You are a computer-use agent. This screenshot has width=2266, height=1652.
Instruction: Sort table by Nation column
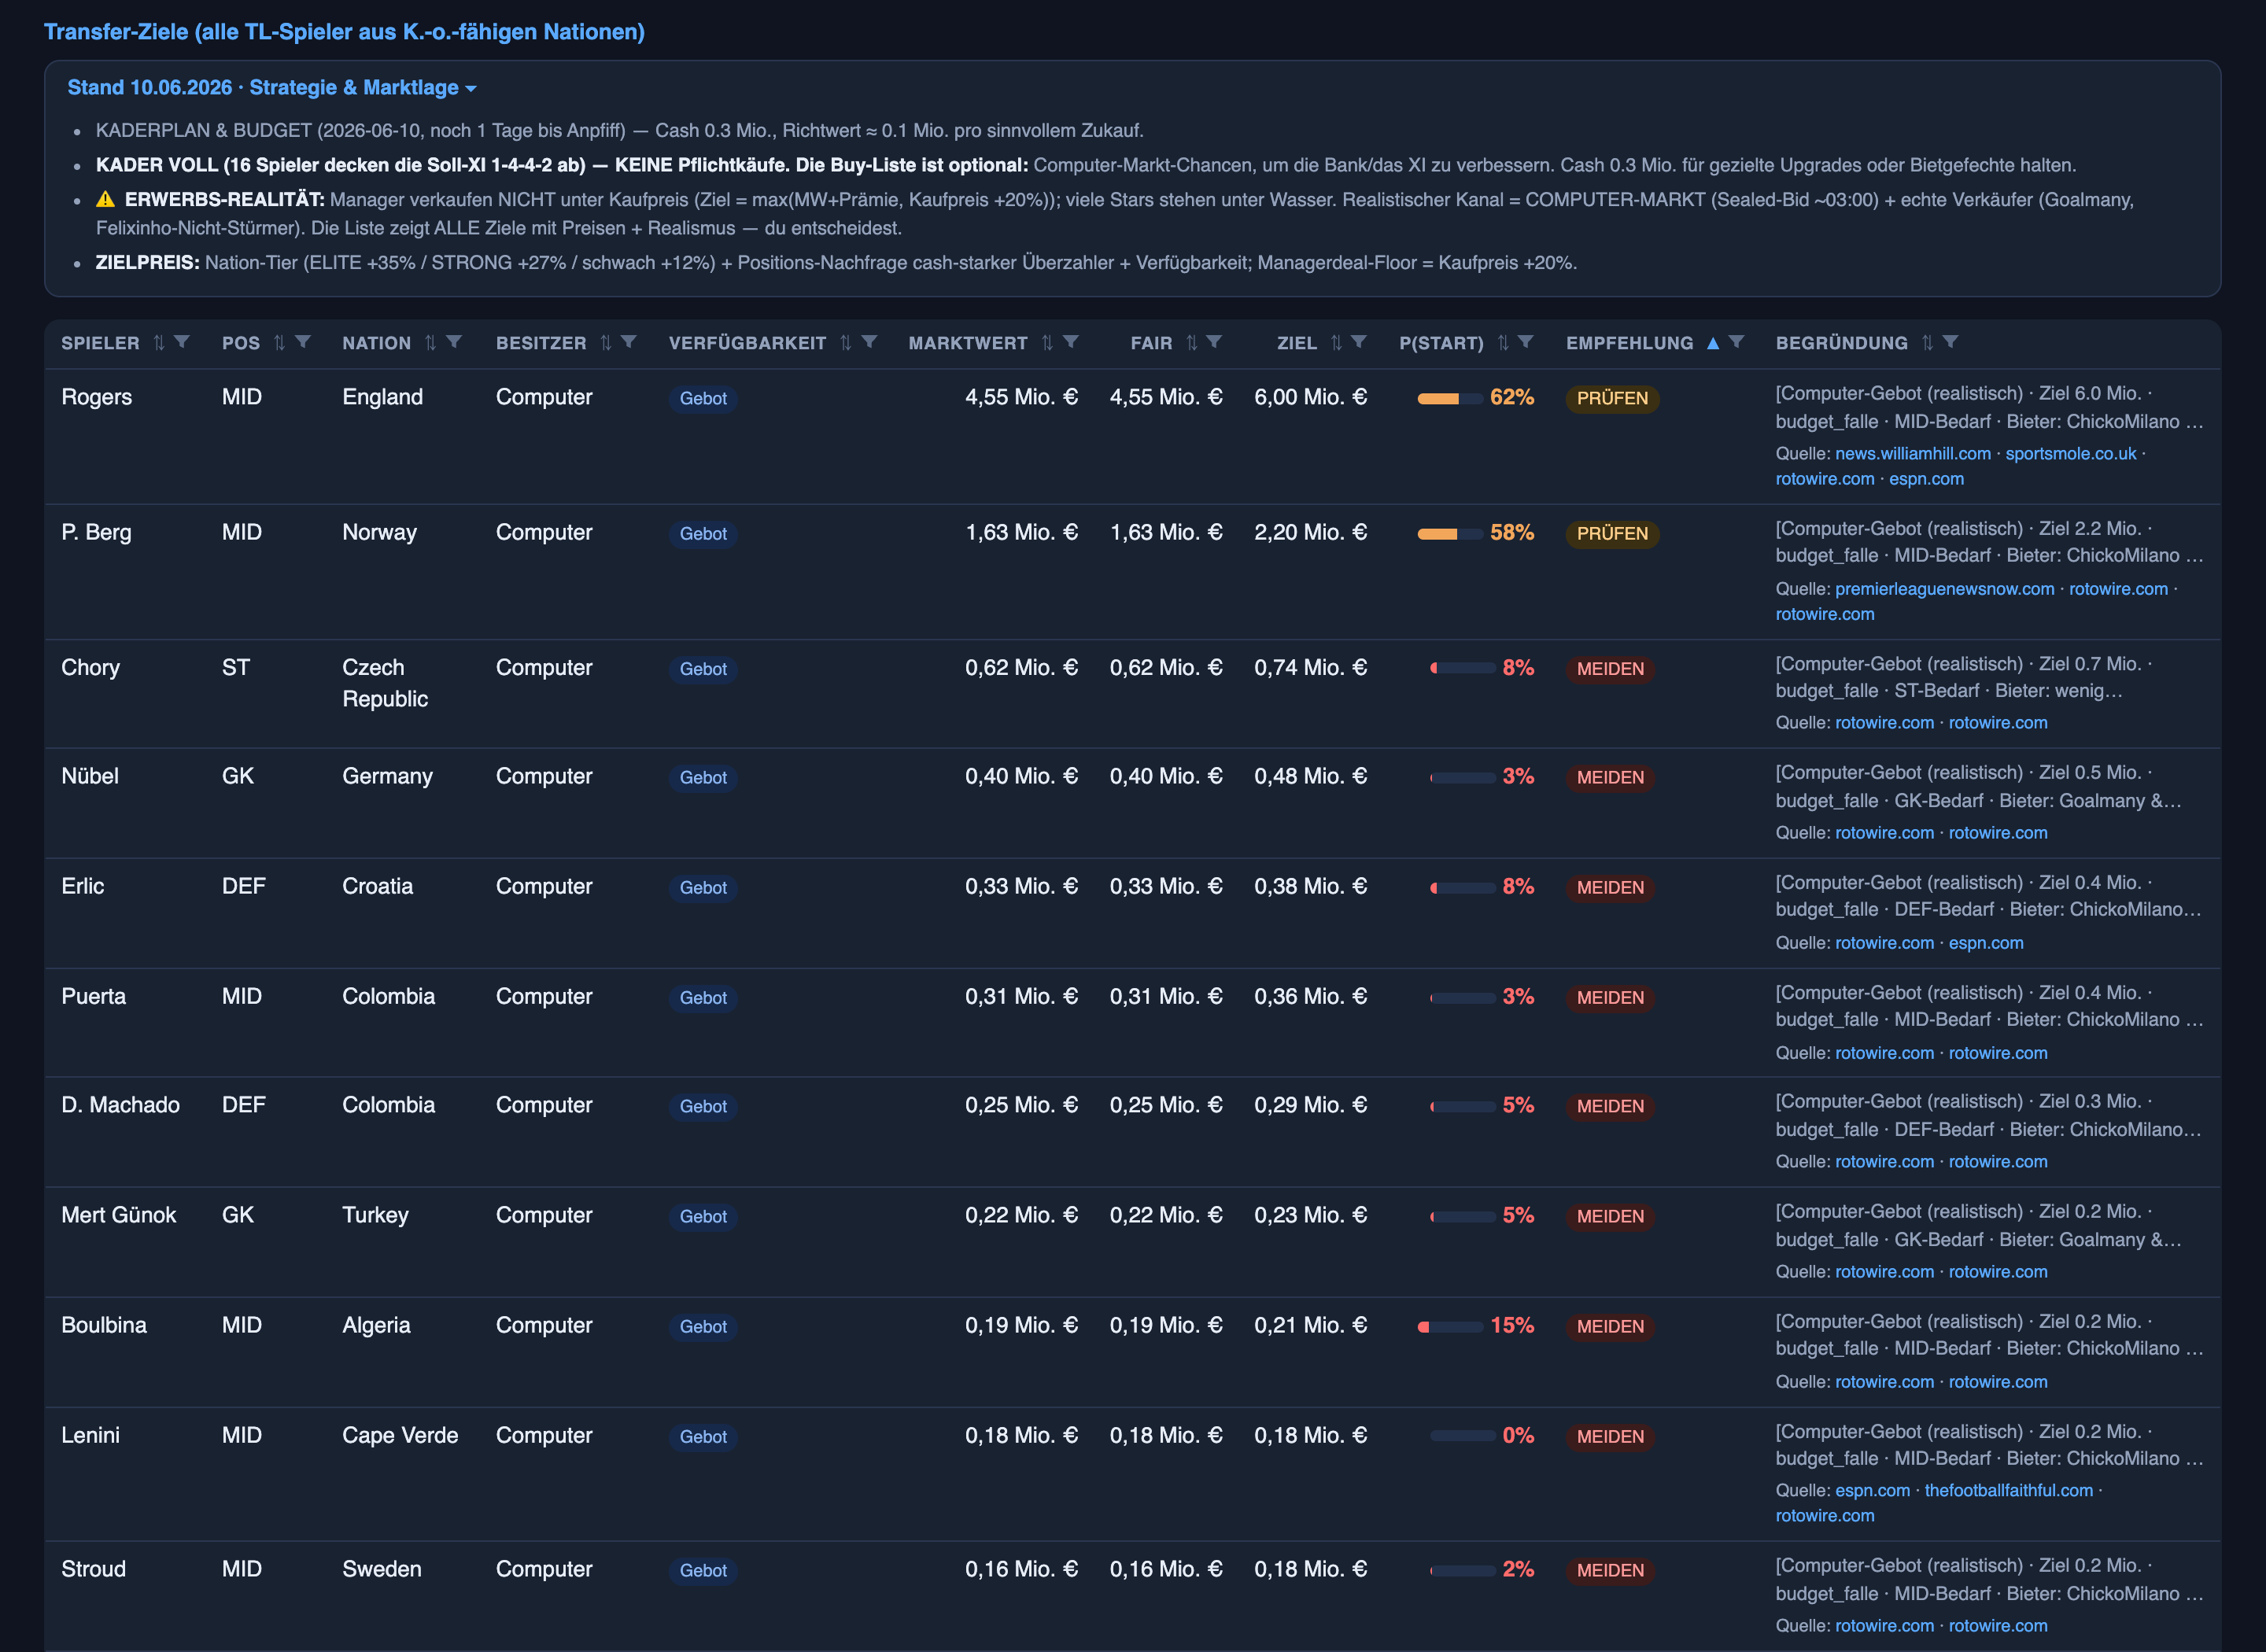[x=430, y=343]
